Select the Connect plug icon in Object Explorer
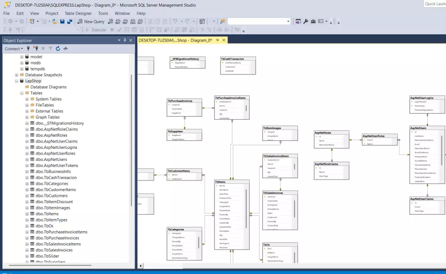Image resolution: width=446 pixels, height=274 pixels. click(28, 49)
